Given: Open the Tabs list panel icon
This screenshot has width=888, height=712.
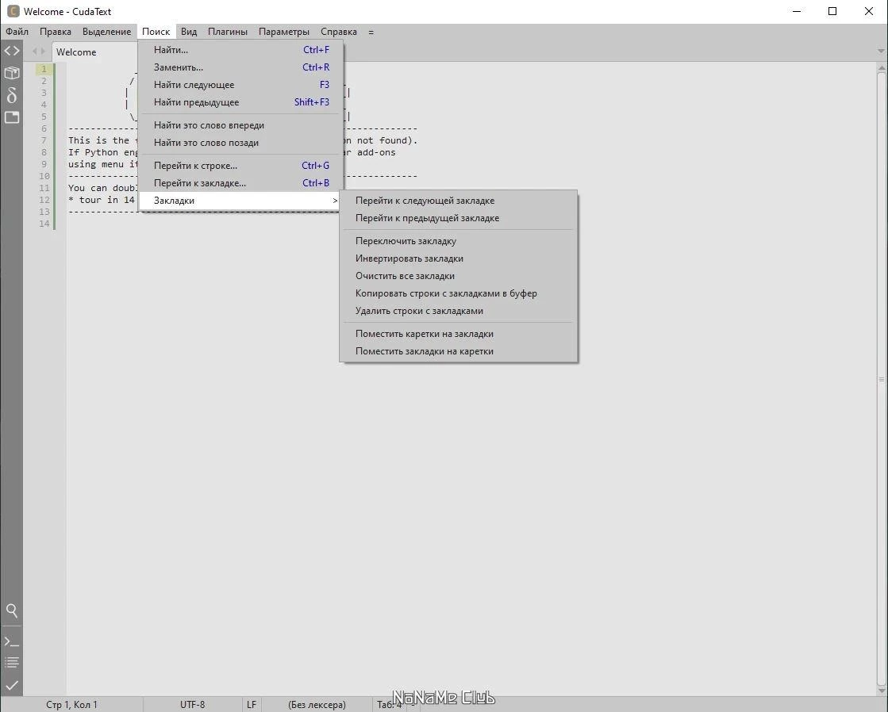Looking at the screenshot, I should click(11, 117).
